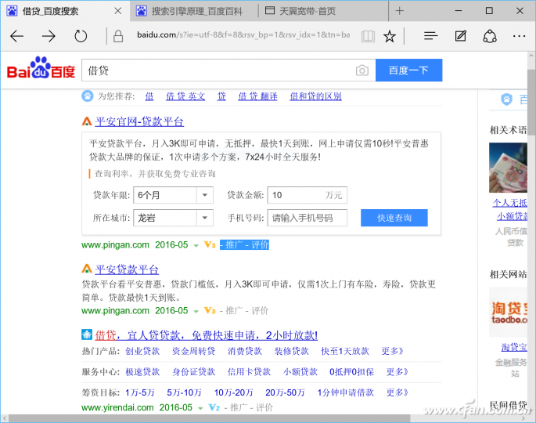
Task: Make a web note with pen icon
Action: tap(460, 35)
